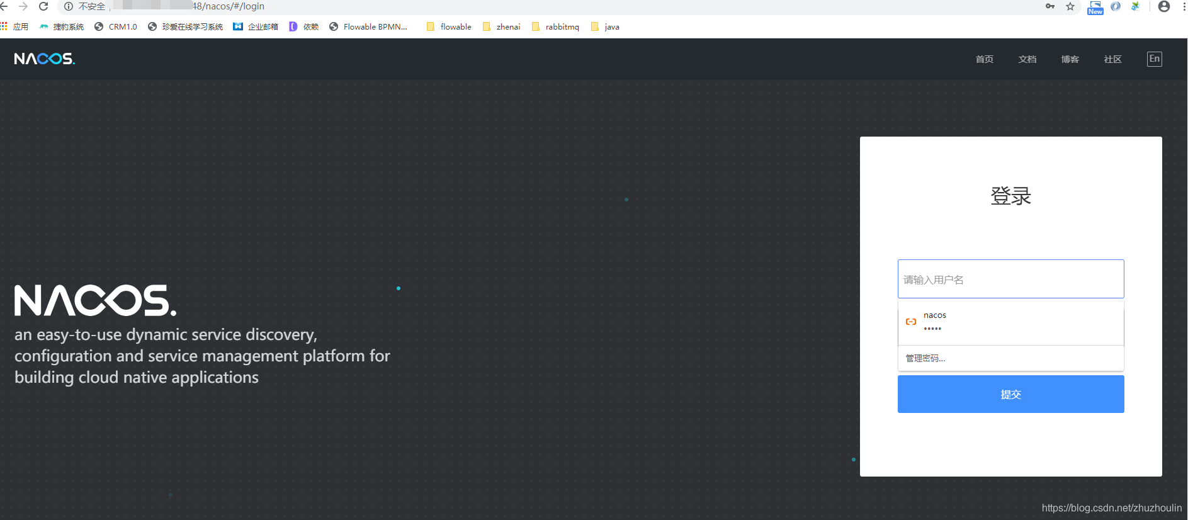The height and width of the screenshot is (520, 1188).
Task: Bookmark this page with star icon
Action: click(1070, 6)
